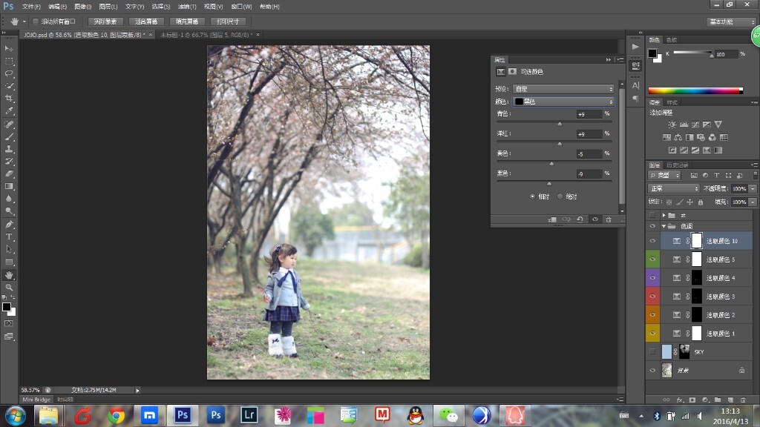Image resolution: width=760 pixels, height=427 pixels.
Task: Open the 基本功能 workspace dropdown
Action: [x=731, y=21]
